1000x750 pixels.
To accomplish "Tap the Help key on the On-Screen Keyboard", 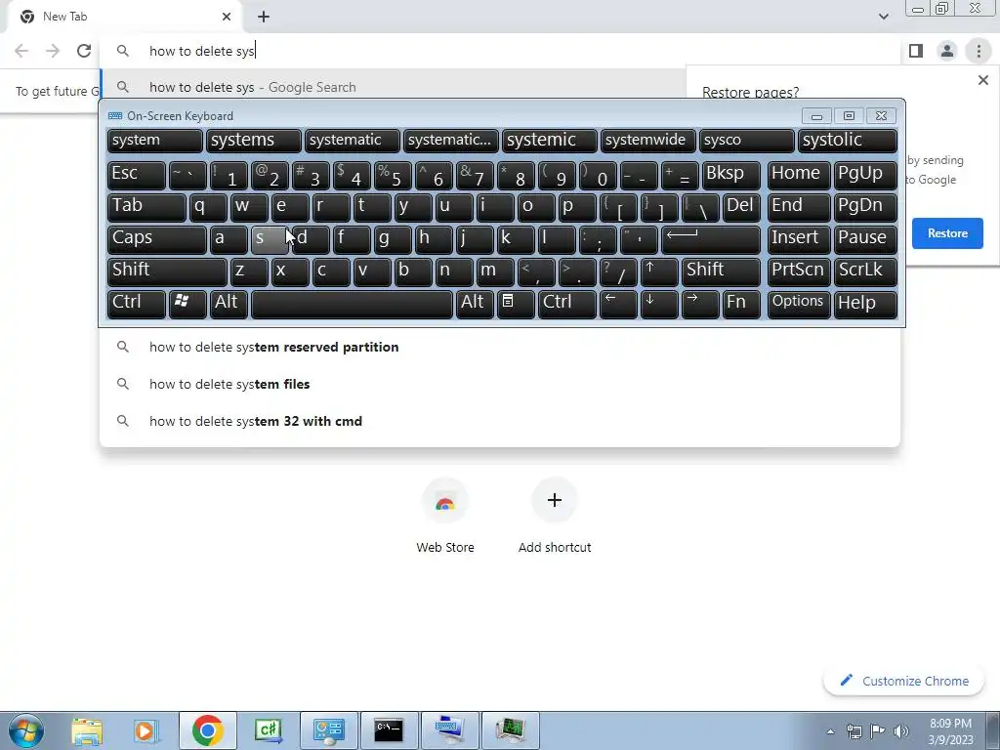I will (x=865, y=304).
